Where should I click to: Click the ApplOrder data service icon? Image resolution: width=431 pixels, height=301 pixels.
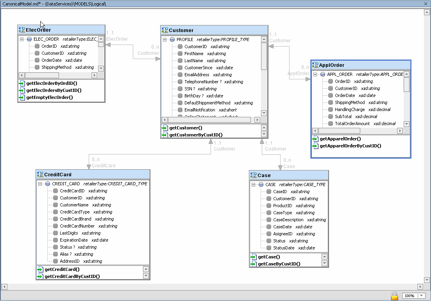point(315,65)
